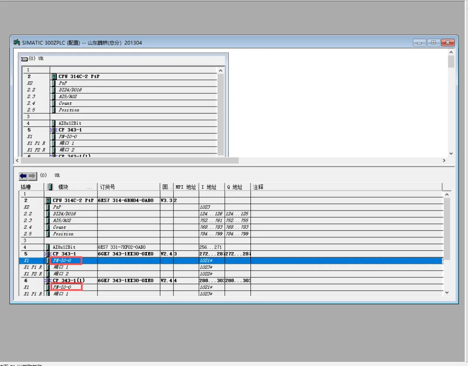Click the Position submodule icon in detail table
Image resolution: width=468 pixels, height=366 pixels.
pos(49,234)
